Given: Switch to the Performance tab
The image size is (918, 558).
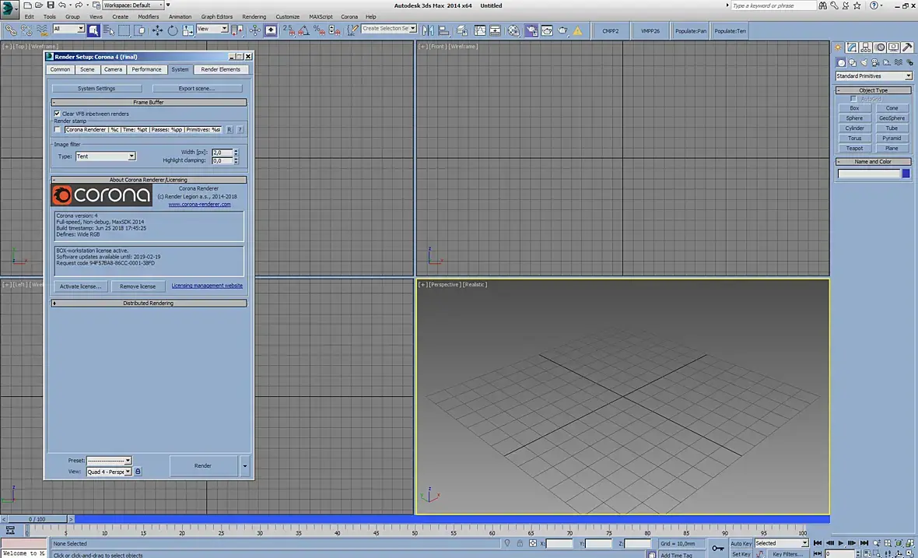Looking at the screenshot, I should click(x=146, y=69).
